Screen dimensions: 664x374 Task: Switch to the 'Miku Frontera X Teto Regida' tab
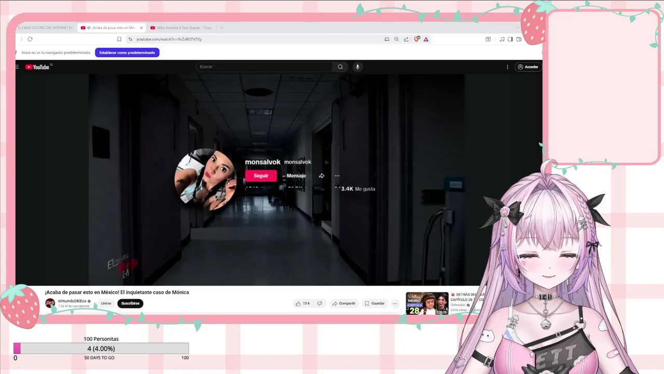(182, 28)
